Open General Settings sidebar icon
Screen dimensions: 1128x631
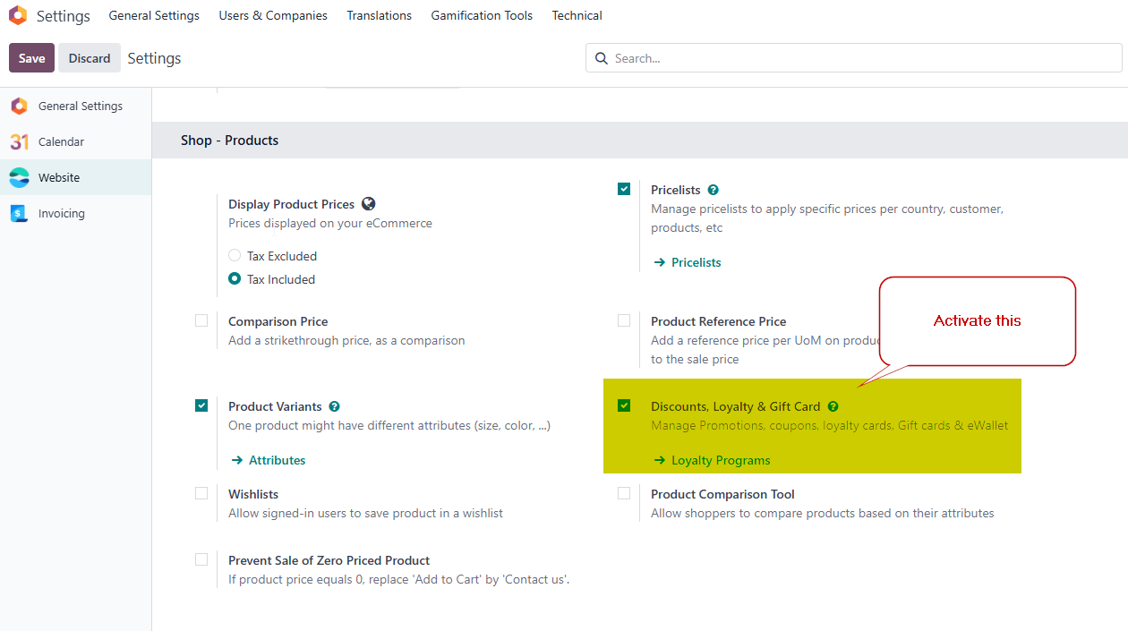(x=19, y=107)
